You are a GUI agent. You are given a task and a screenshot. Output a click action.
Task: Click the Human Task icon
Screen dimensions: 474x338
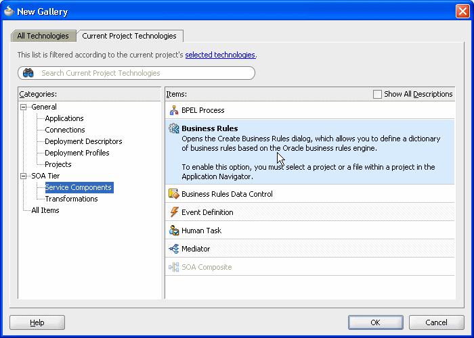174,231
